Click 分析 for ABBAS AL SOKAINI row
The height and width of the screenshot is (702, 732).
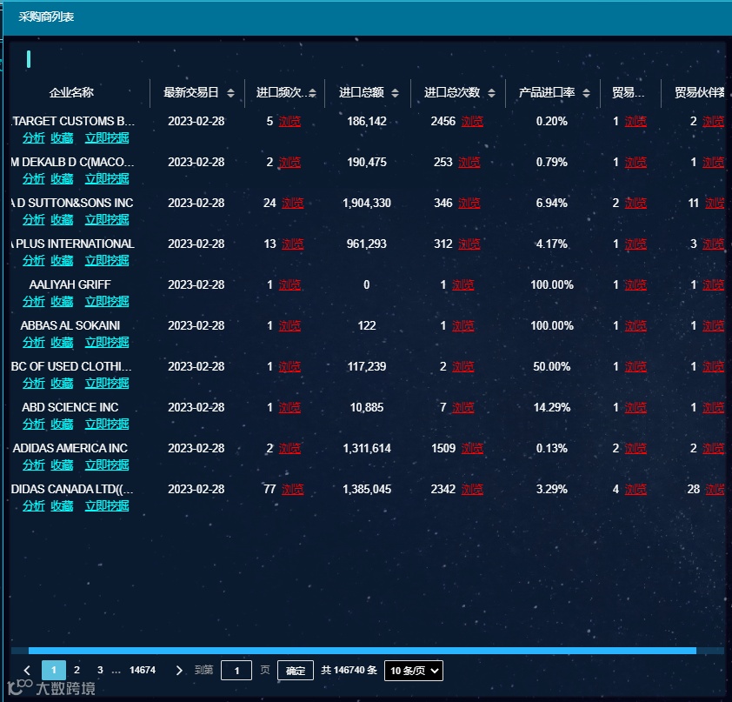tap(34, 343)
